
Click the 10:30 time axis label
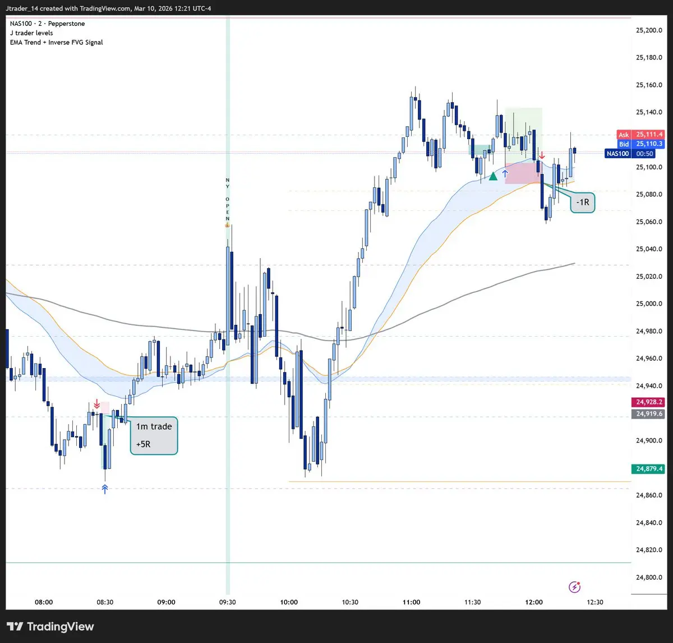(350, 602)
